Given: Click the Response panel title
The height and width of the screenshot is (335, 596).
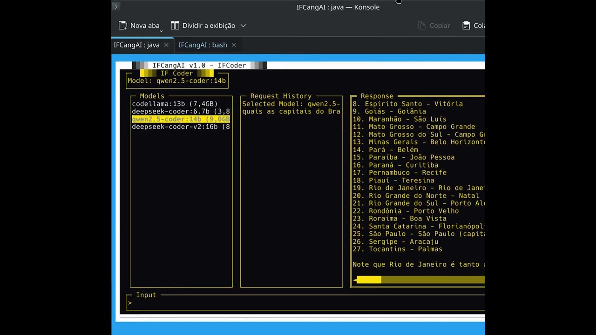Looking at the screenshot, I should click(377, 96).
